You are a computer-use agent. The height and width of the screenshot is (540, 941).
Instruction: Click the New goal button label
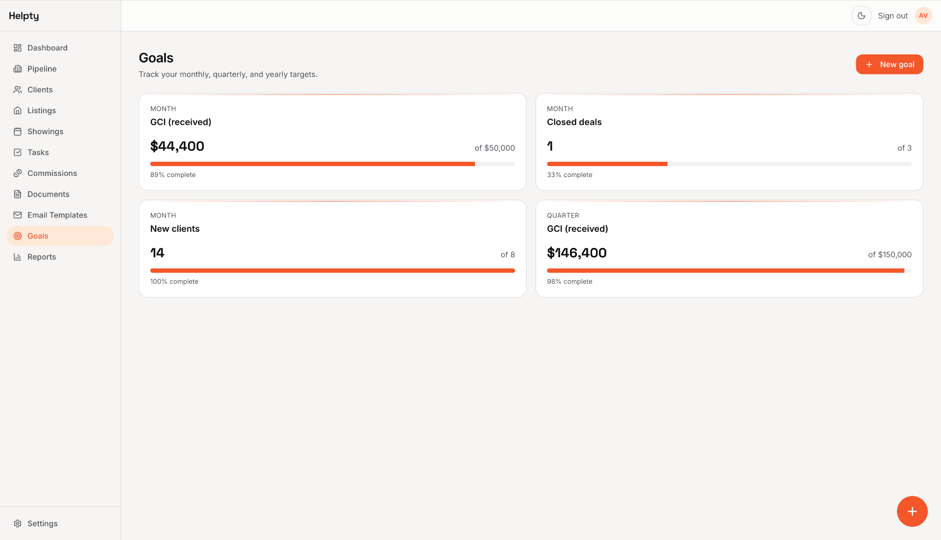[x=897, y=65]
